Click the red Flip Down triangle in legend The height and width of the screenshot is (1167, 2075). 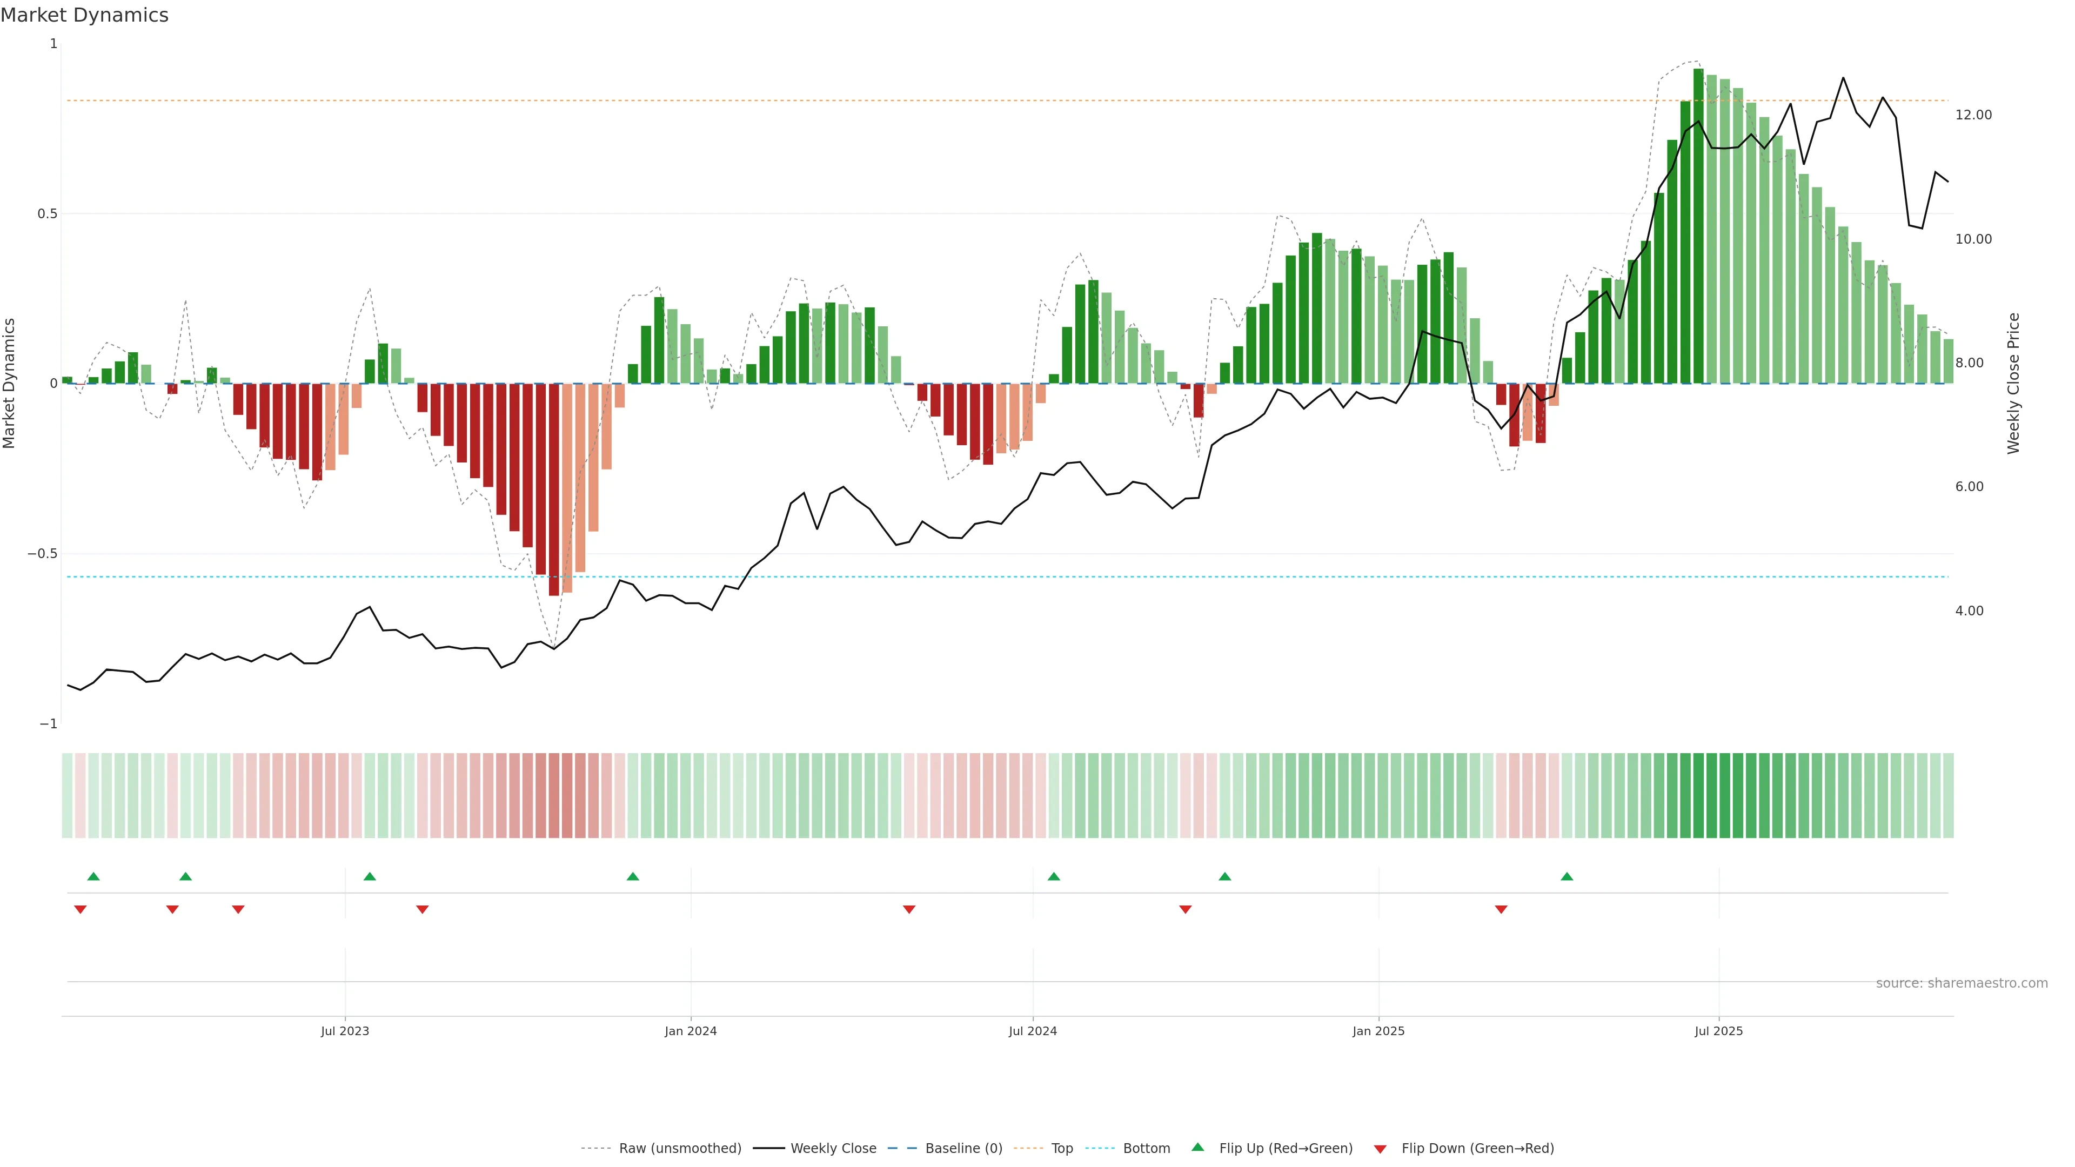(1380, 1149)
